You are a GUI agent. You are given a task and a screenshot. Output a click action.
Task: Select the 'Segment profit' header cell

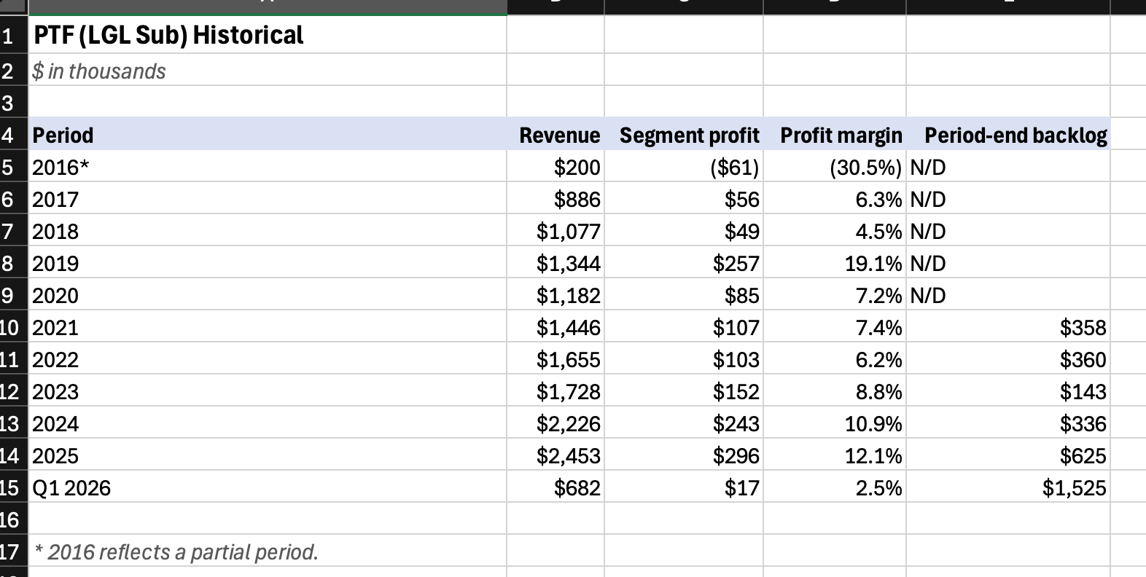pos(684,135)
